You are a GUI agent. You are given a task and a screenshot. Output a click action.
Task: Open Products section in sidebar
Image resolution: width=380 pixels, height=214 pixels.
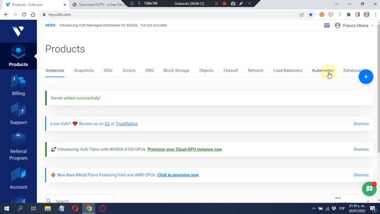point(18,56)
